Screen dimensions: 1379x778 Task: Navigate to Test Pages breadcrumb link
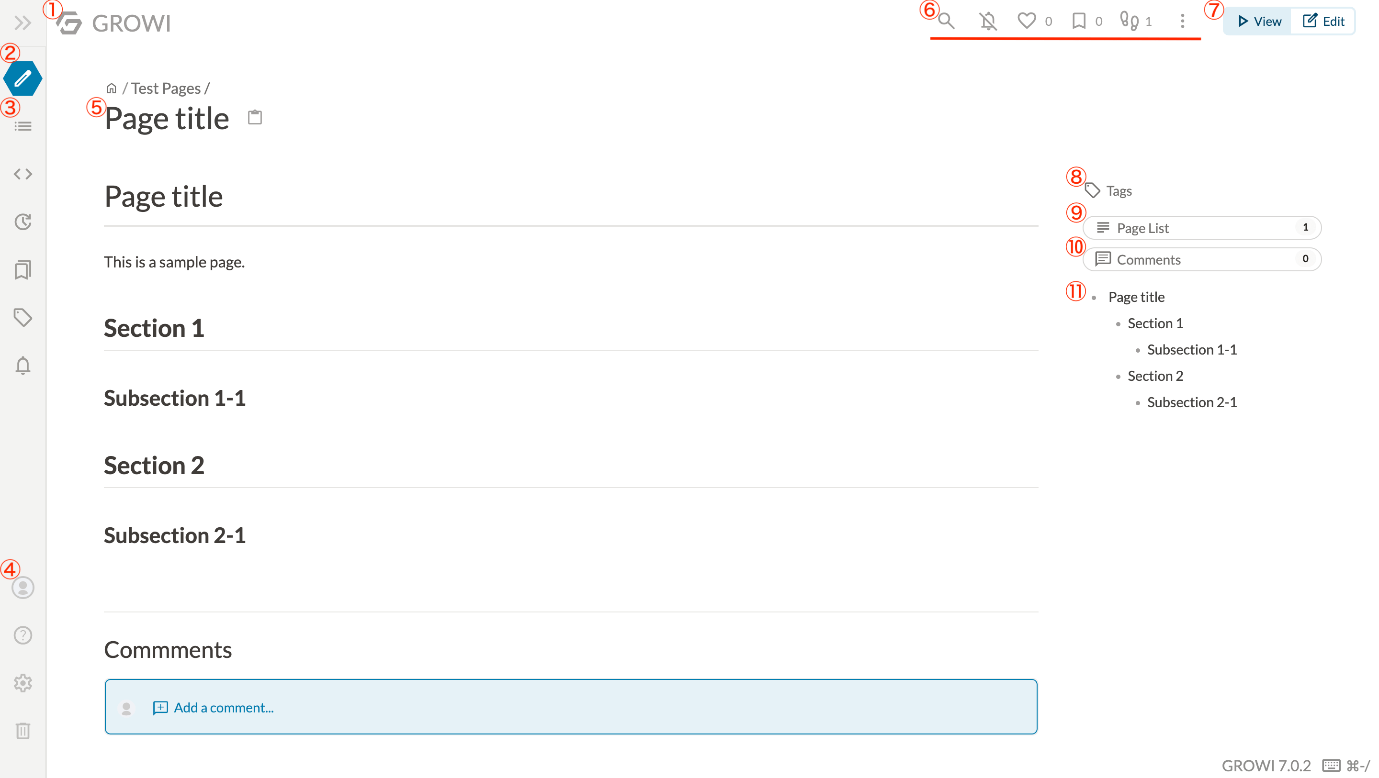[x=165, y=87]
